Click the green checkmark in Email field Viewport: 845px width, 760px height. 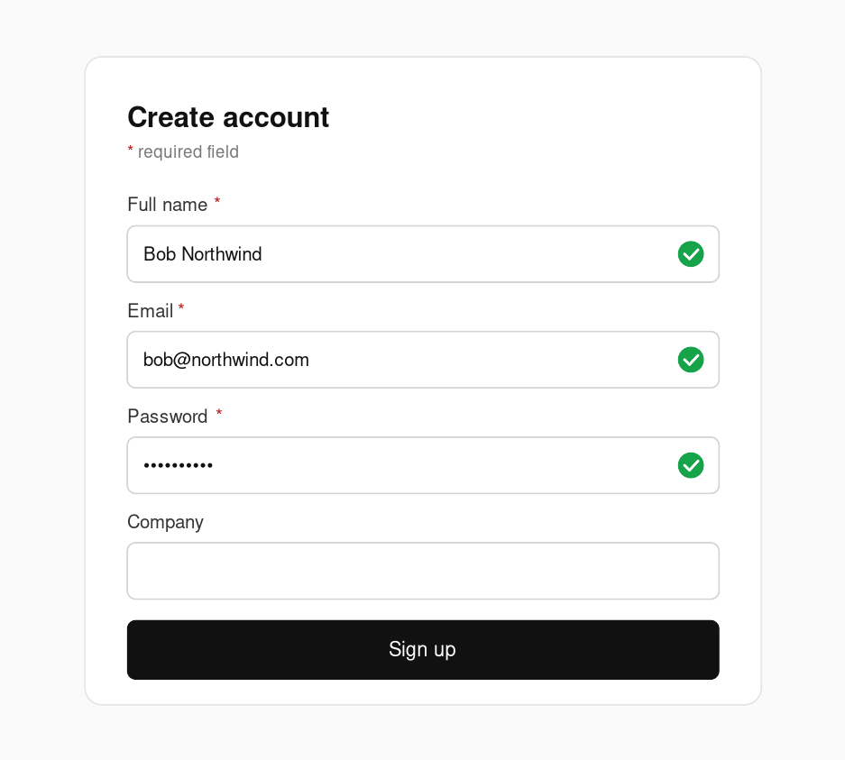coord(691,360)
